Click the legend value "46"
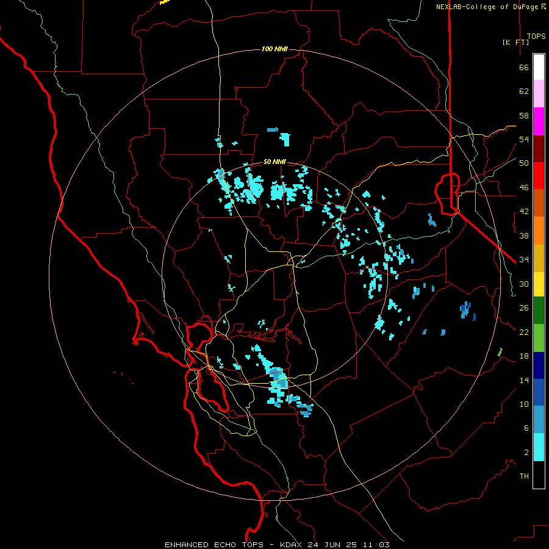The image size is (549, 549). (x=524, y=188)
